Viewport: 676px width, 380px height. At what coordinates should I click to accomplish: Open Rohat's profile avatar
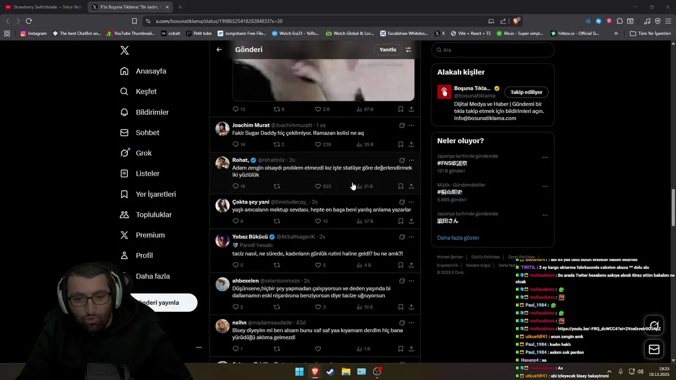click(222, 163)
